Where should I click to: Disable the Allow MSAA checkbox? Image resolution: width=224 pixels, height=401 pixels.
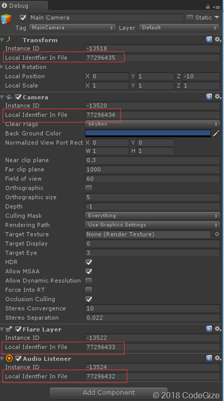coord(88,272)
